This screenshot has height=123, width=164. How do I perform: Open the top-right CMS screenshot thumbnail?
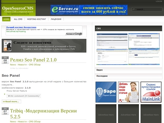[x=144, y=41]
